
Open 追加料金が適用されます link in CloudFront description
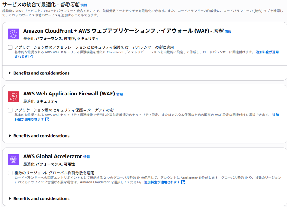click(x=267, y=52)
